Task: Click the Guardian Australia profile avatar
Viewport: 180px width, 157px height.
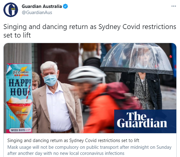Action: (11, 10)
